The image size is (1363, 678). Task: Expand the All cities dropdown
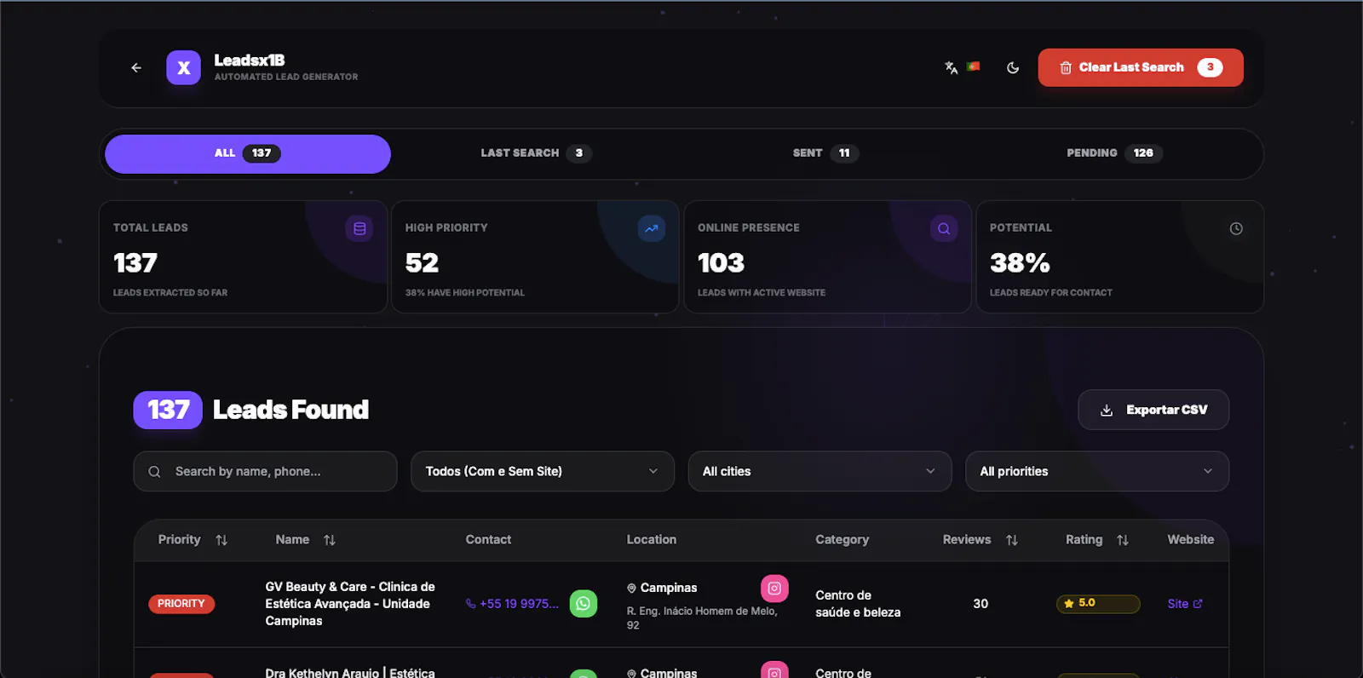pos(820,471)
